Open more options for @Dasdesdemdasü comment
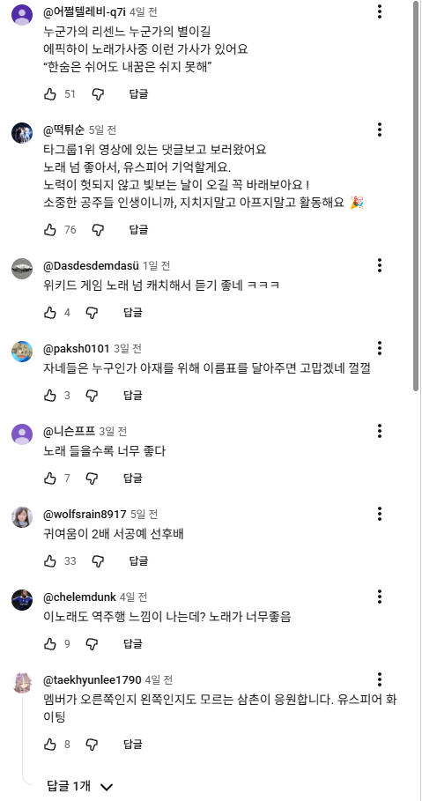422x801 pixels. 380,265
